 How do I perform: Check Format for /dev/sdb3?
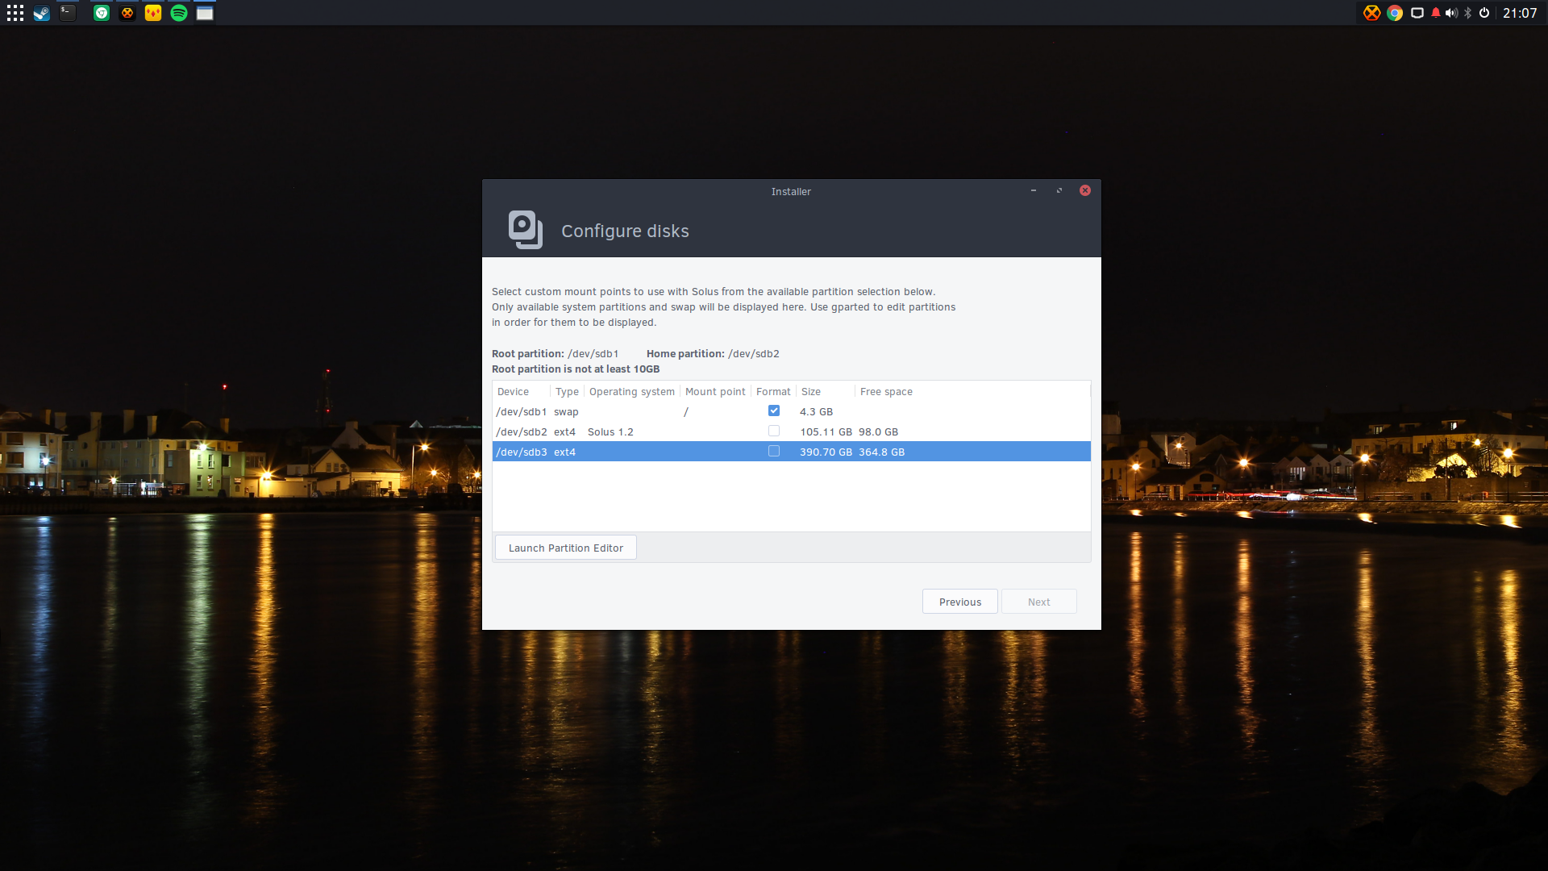point(774,451)
